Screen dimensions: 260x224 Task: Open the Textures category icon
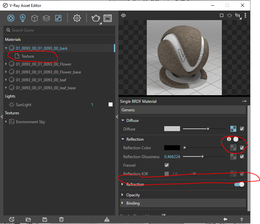pyautogui.click(x=58, y=18)
